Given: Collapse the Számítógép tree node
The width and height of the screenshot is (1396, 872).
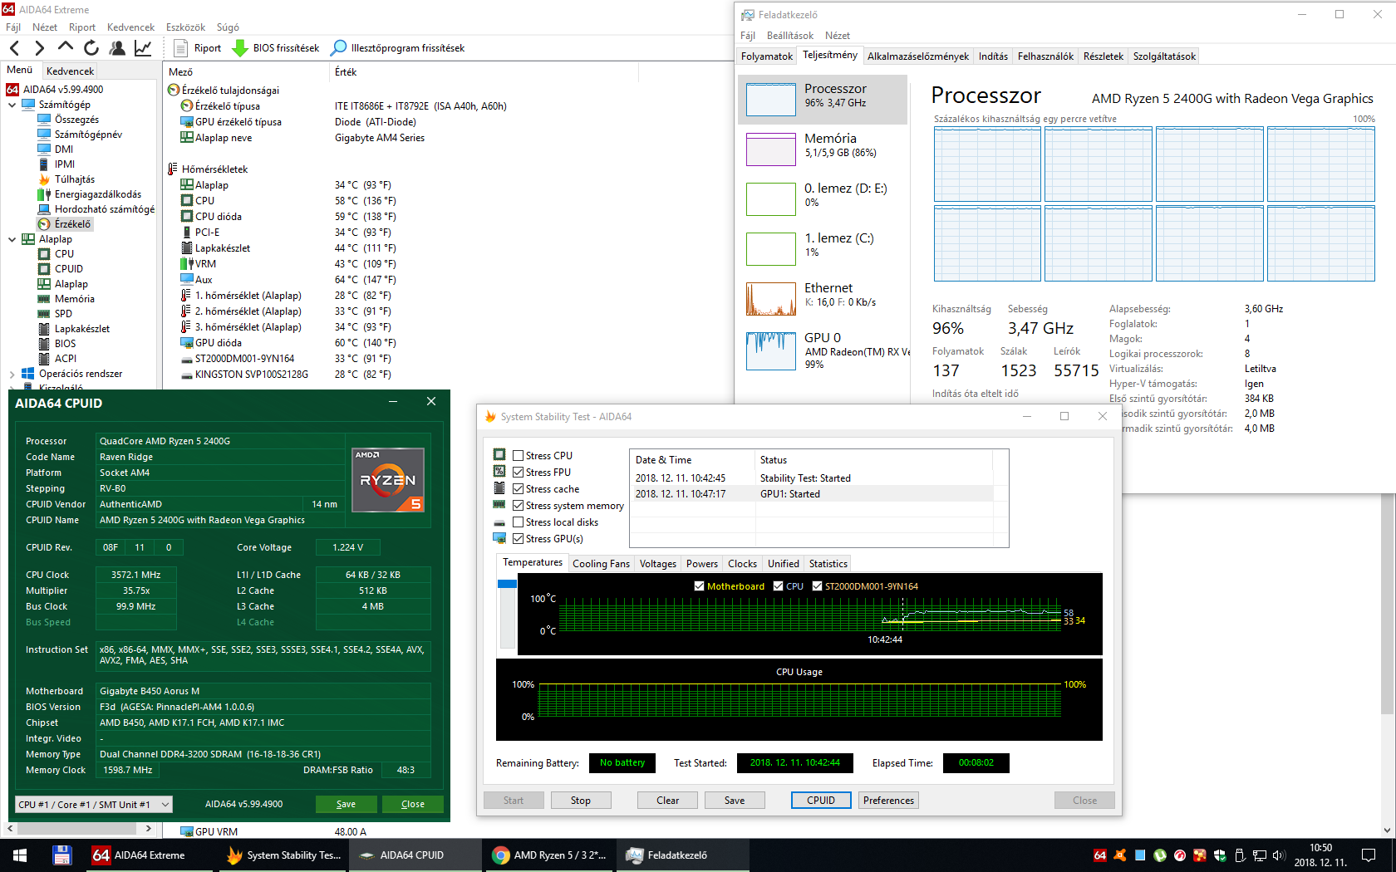Looking at the screenshot, I should click(12, 105).
